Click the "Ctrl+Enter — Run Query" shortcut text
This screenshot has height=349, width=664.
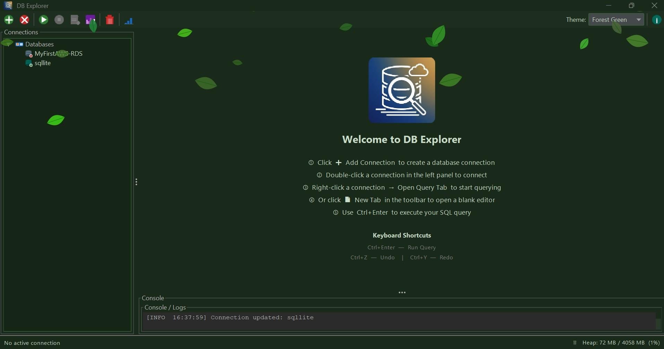[402, 248]
